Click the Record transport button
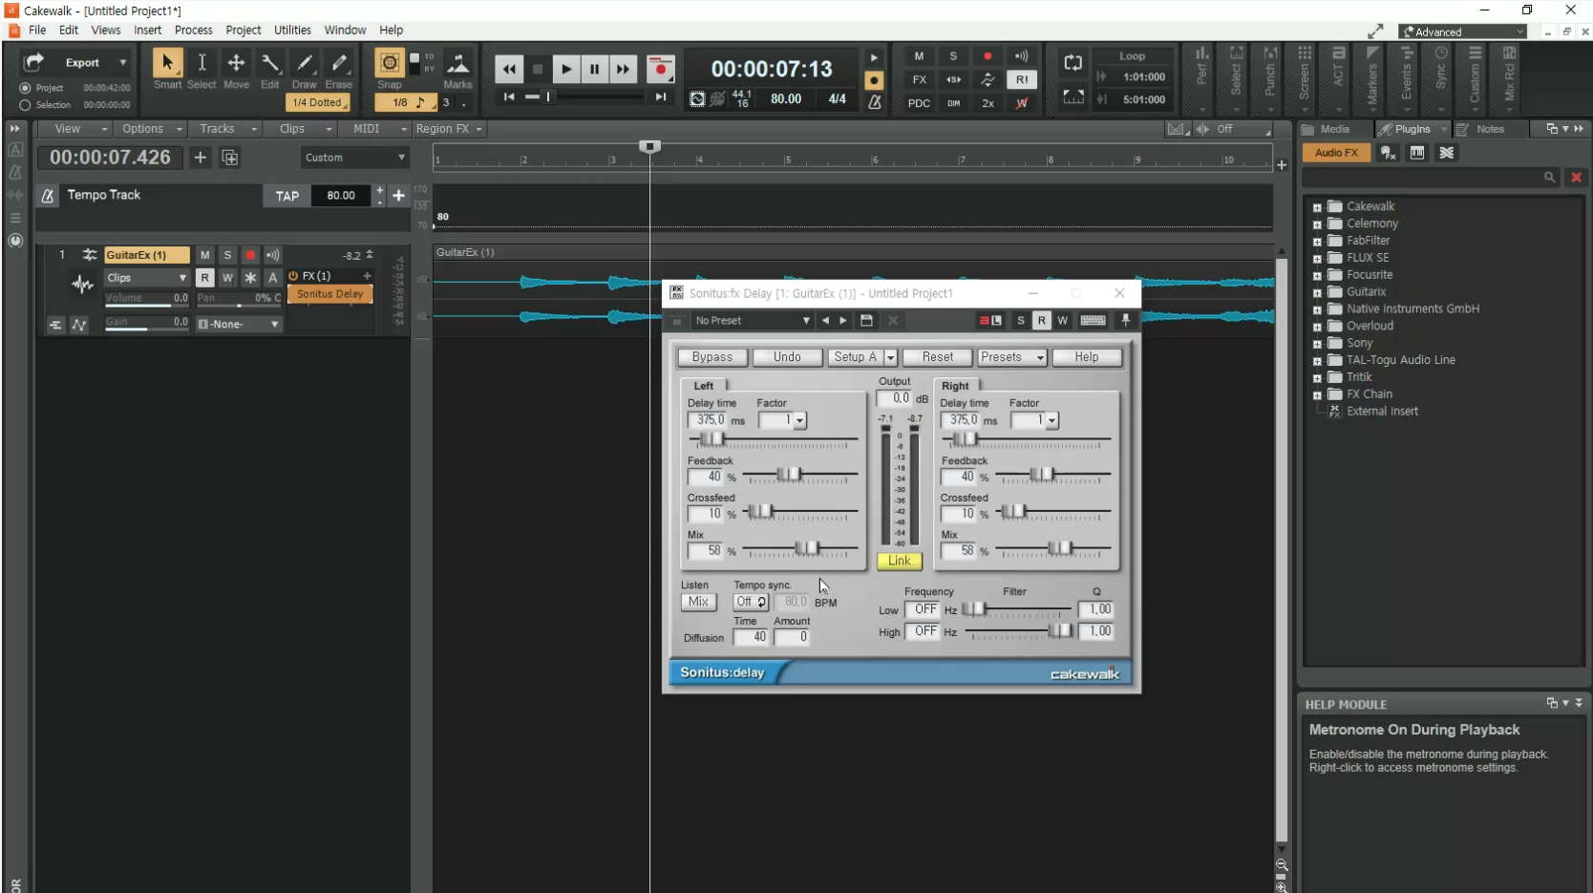 [660, 69]
